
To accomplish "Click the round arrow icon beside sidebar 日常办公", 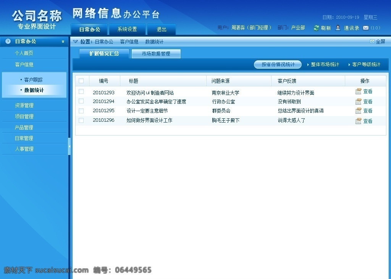I will point(8,41).
